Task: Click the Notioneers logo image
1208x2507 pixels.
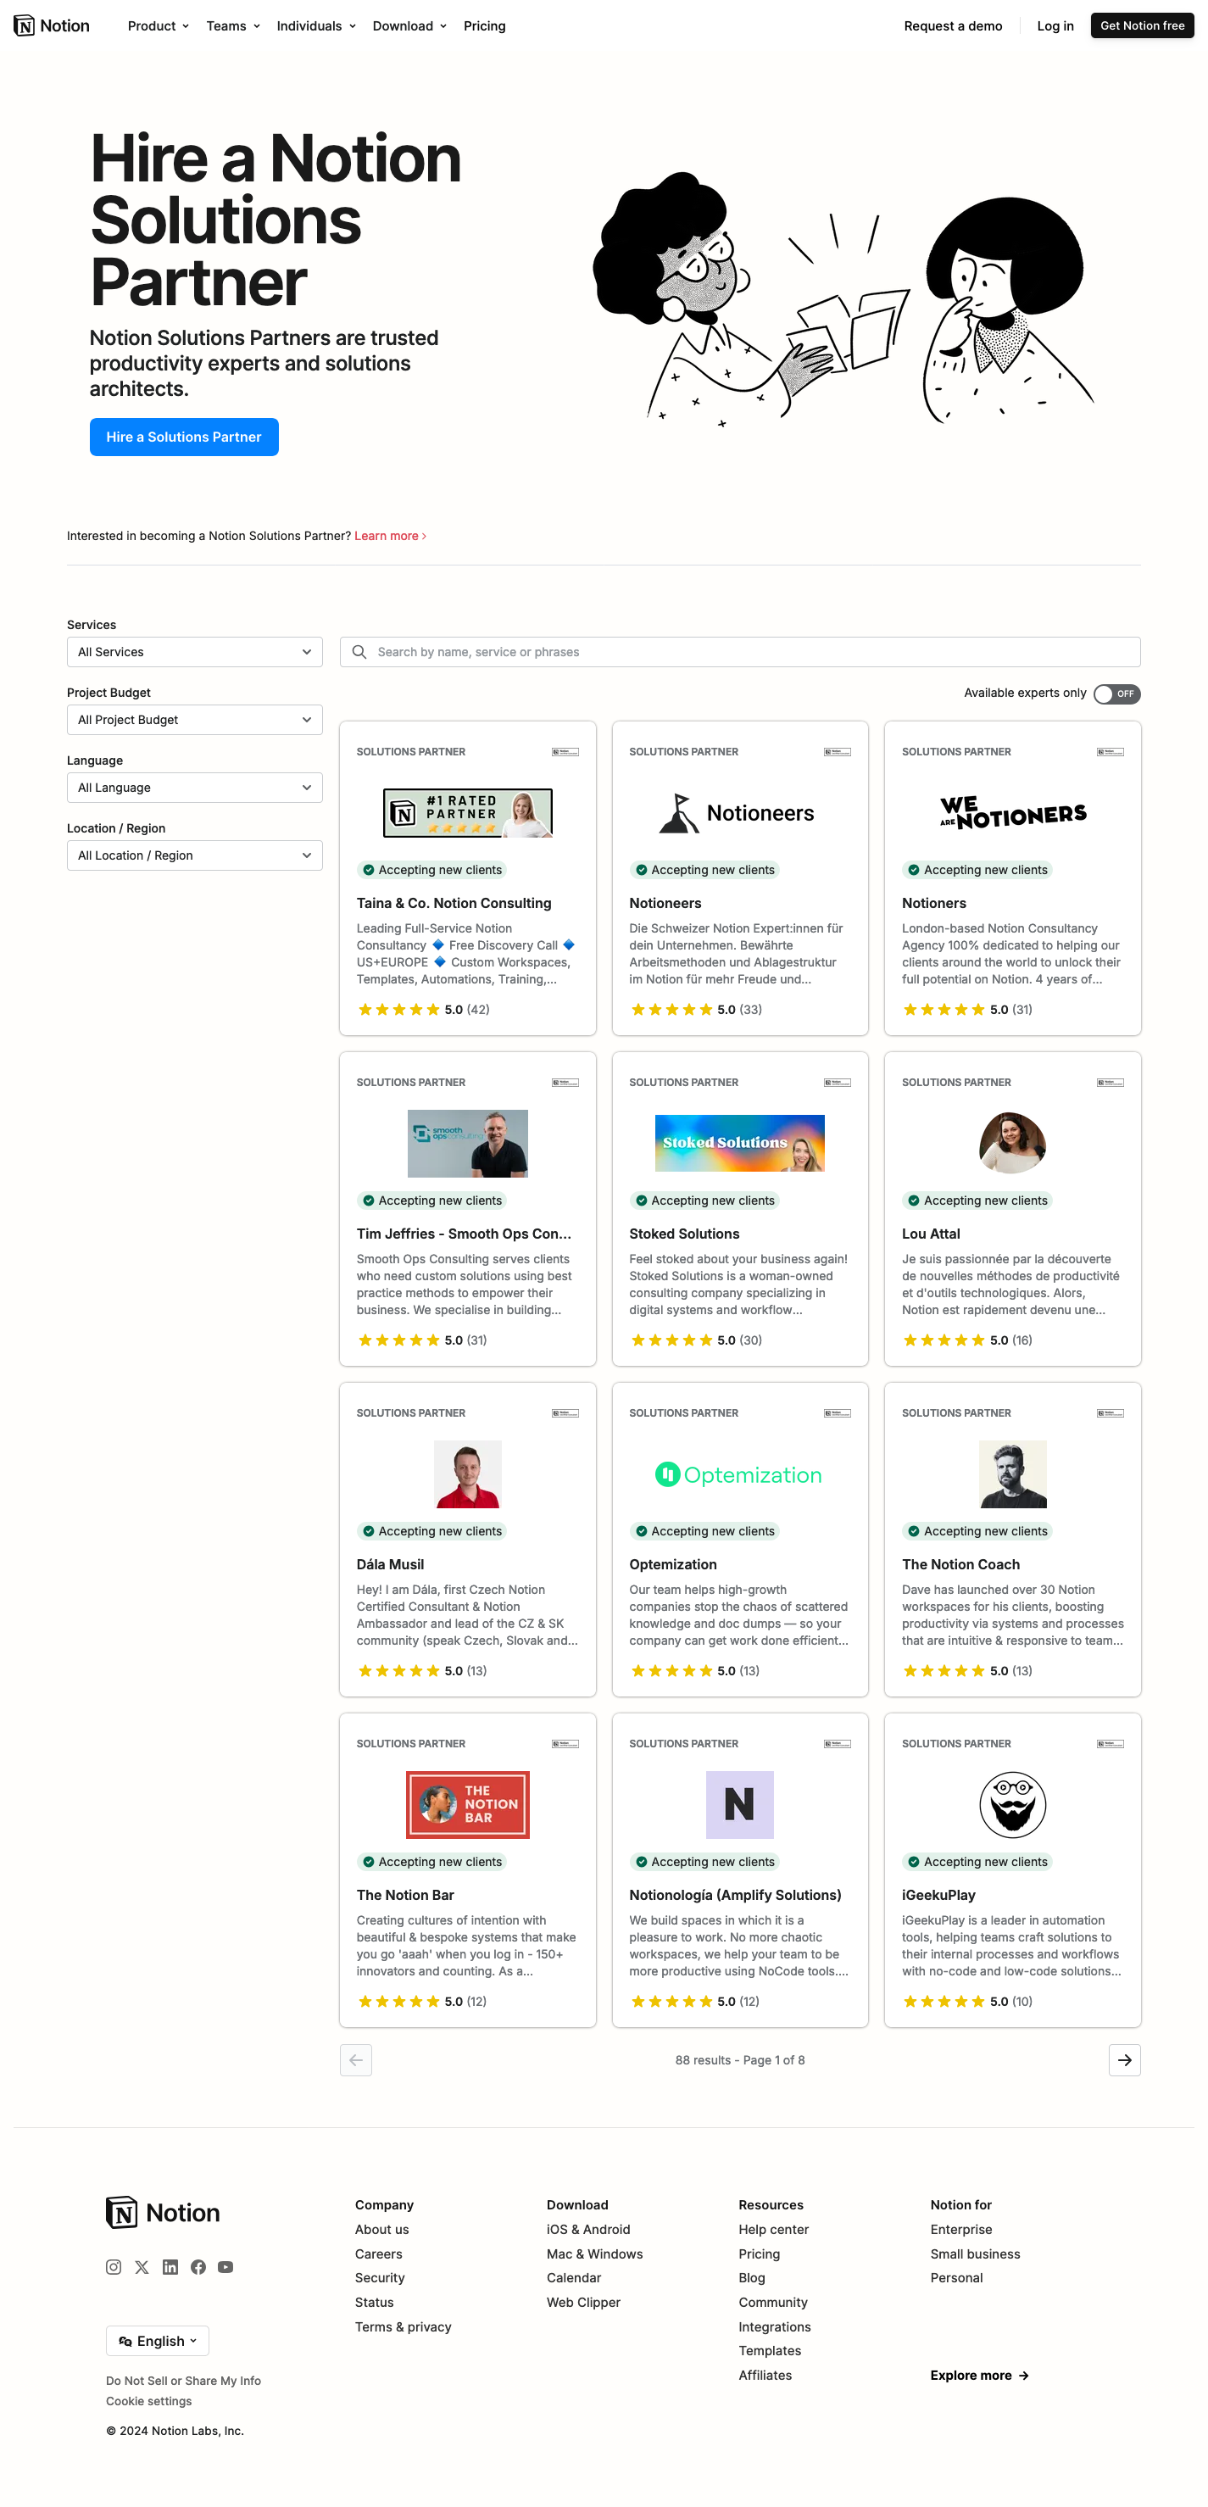Action: click(x=738, y=812)
